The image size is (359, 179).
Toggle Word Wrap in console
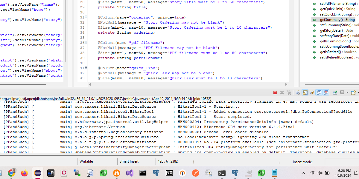312,93
